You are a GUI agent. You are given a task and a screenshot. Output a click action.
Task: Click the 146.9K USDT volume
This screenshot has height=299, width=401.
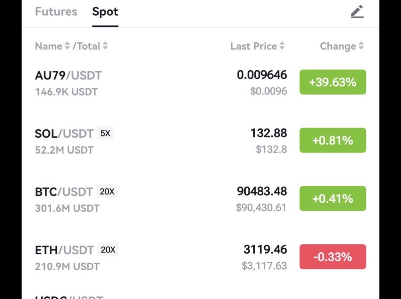click(66, 92)
